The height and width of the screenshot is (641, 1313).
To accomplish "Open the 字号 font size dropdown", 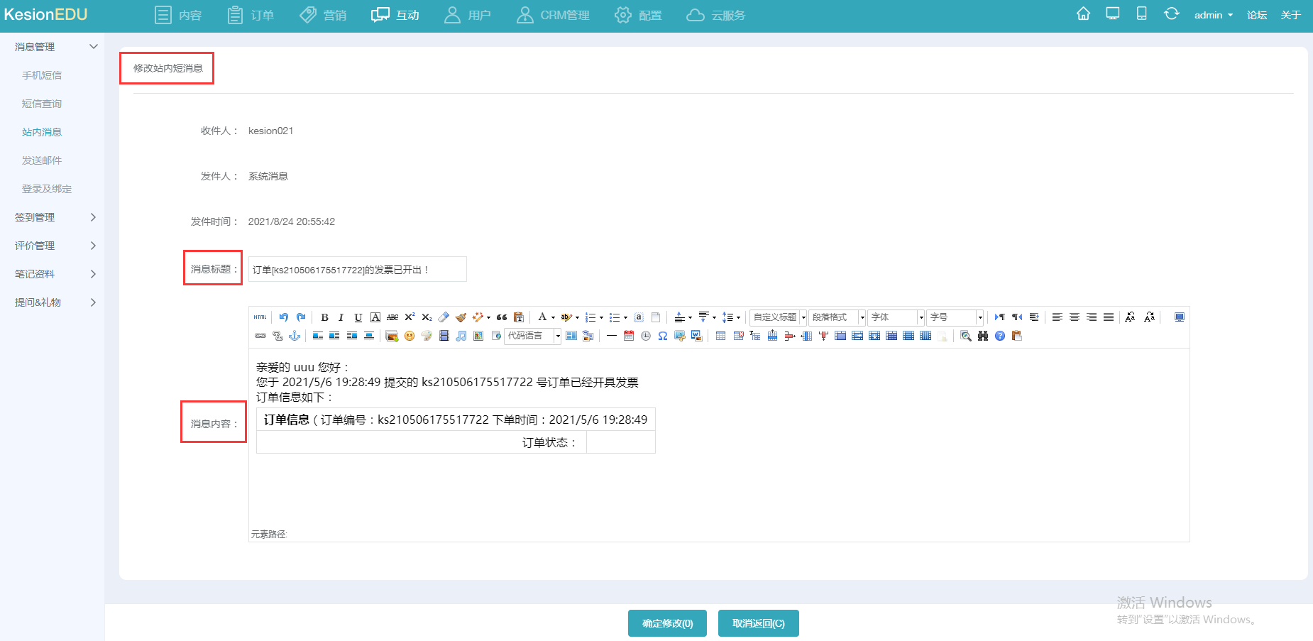I will (x=955, y=317).
